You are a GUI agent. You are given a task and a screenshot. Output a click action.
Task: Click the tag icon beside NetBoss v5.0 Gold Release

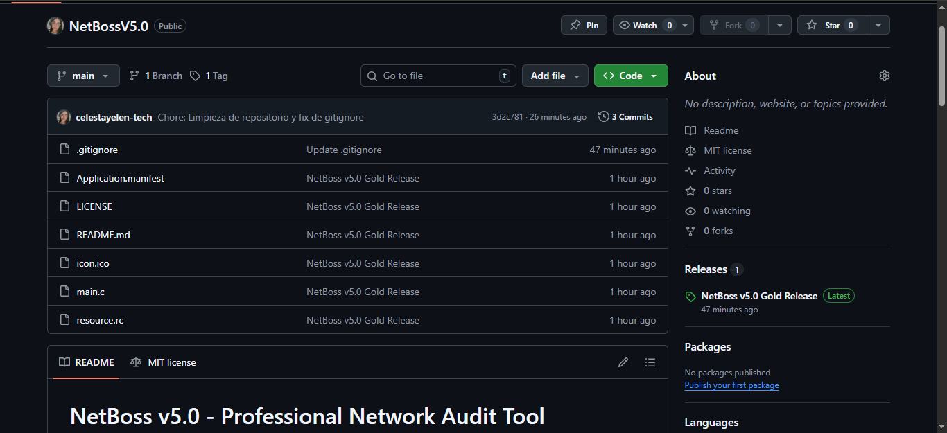690,297
